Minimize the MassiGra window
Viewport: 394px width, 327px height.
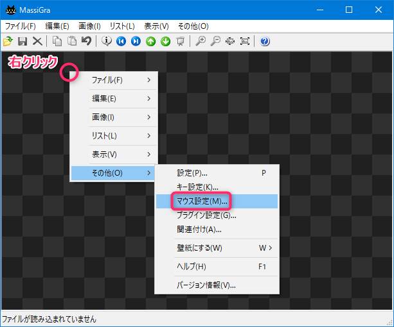pos(320,10)
